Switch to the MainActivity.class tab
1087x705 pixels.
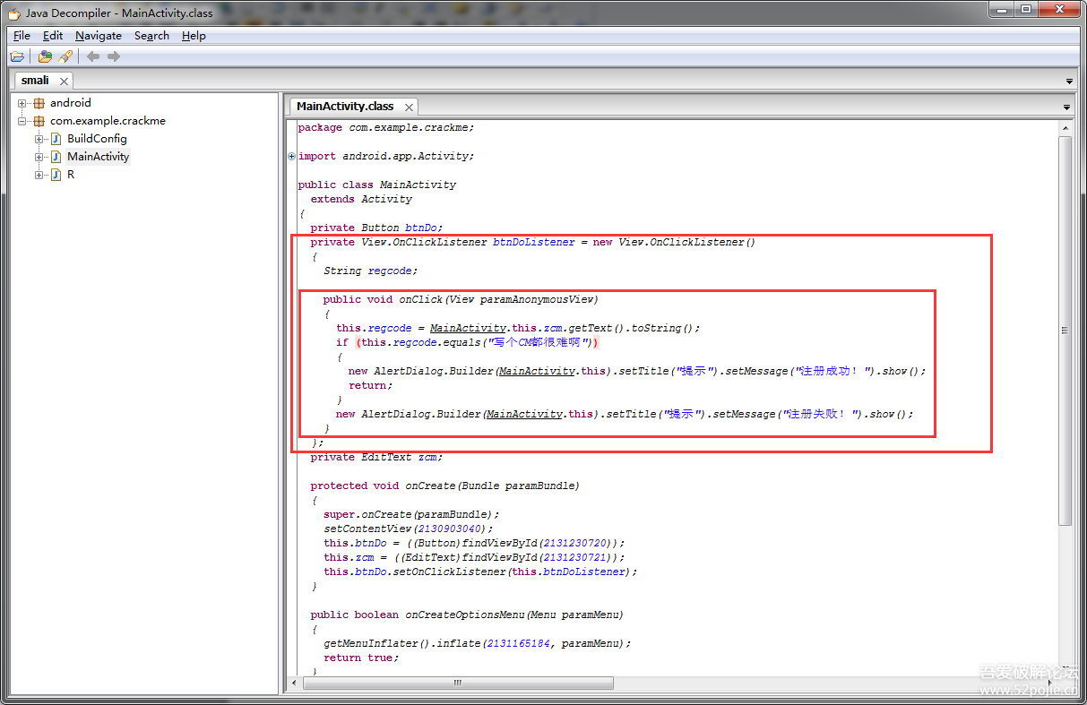pyautogui.click(x=345, y=106)
